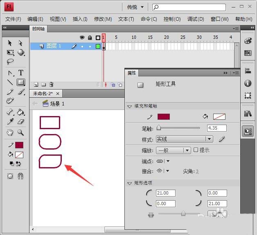This screenshot has width=257, height=235.
Task: Click 场景 1 scene link
Action: (57, 104)
